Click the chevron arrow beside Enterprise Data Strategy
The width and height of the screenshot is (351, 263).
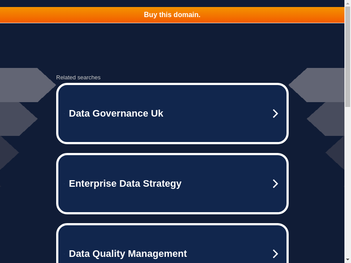point(275,184)
